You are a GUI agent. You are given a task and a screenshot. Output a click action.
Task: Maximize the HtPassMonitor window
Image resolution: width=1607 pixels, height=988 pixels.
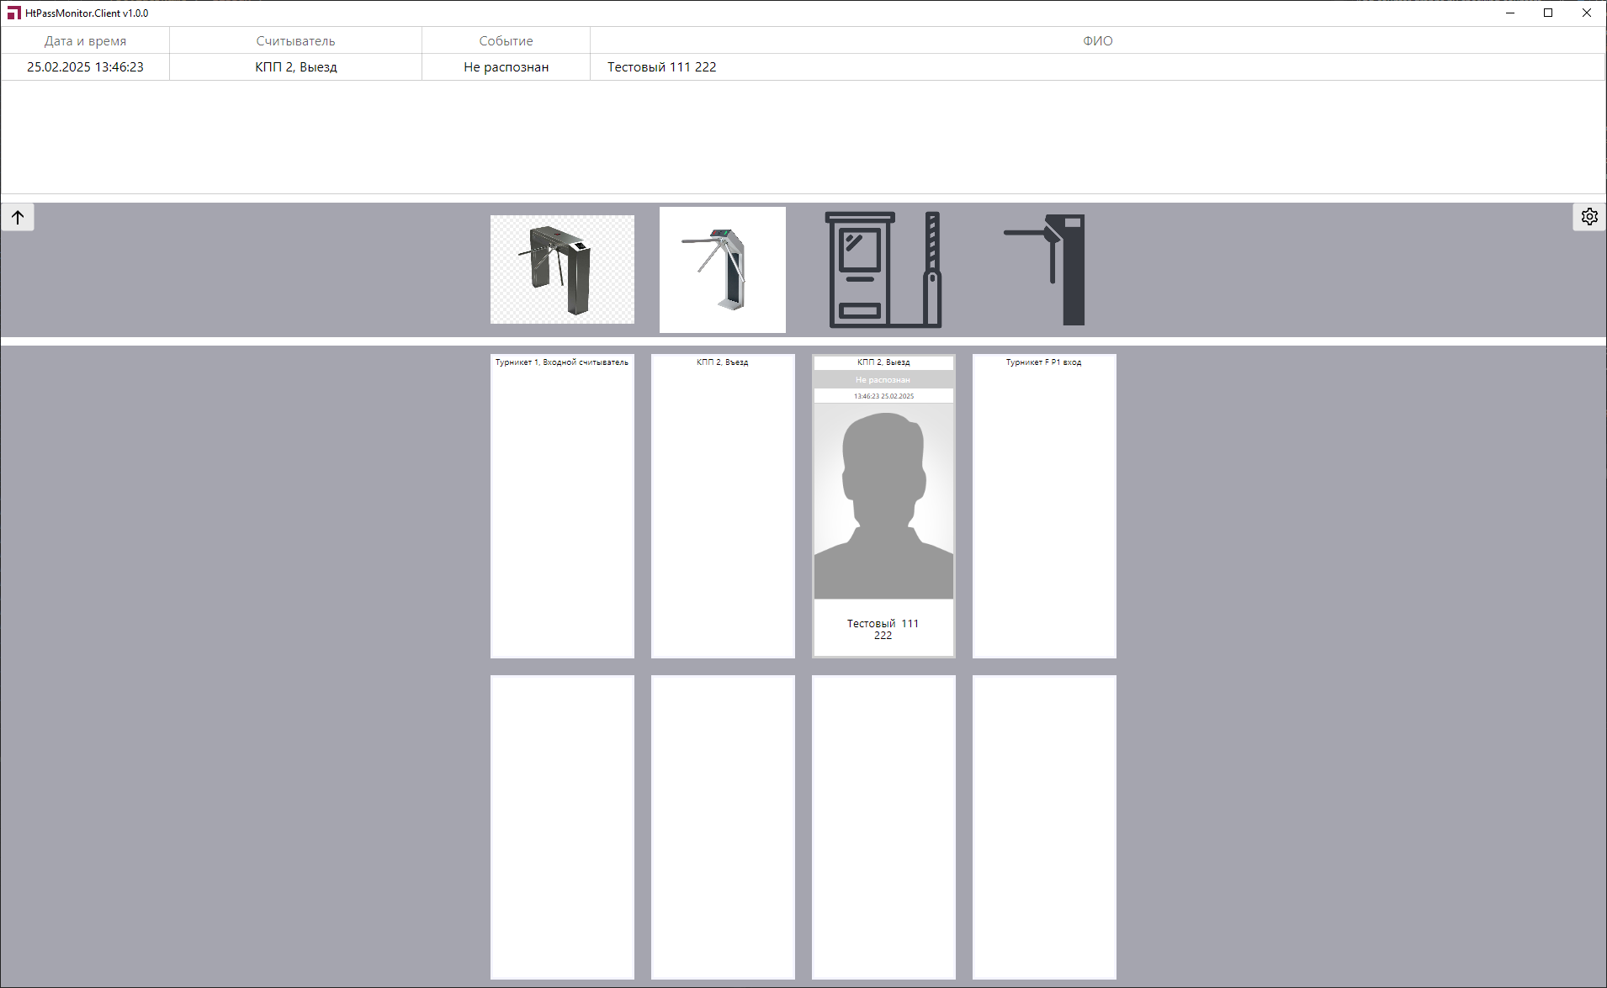point(1548,13)
